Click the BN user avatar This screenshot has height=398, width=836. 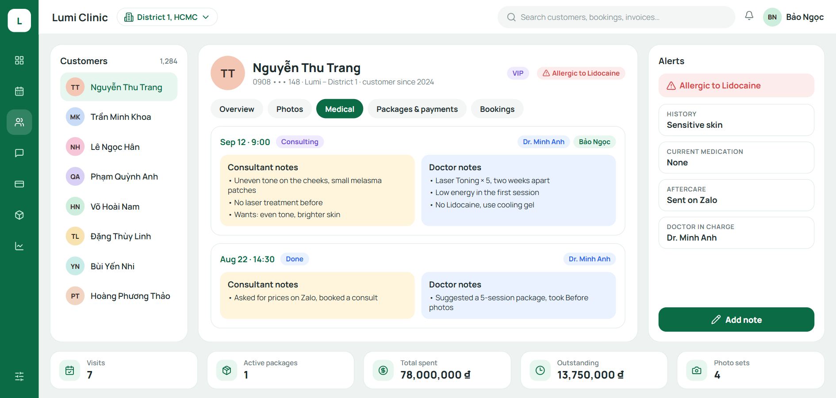click(x=772, y=17)
